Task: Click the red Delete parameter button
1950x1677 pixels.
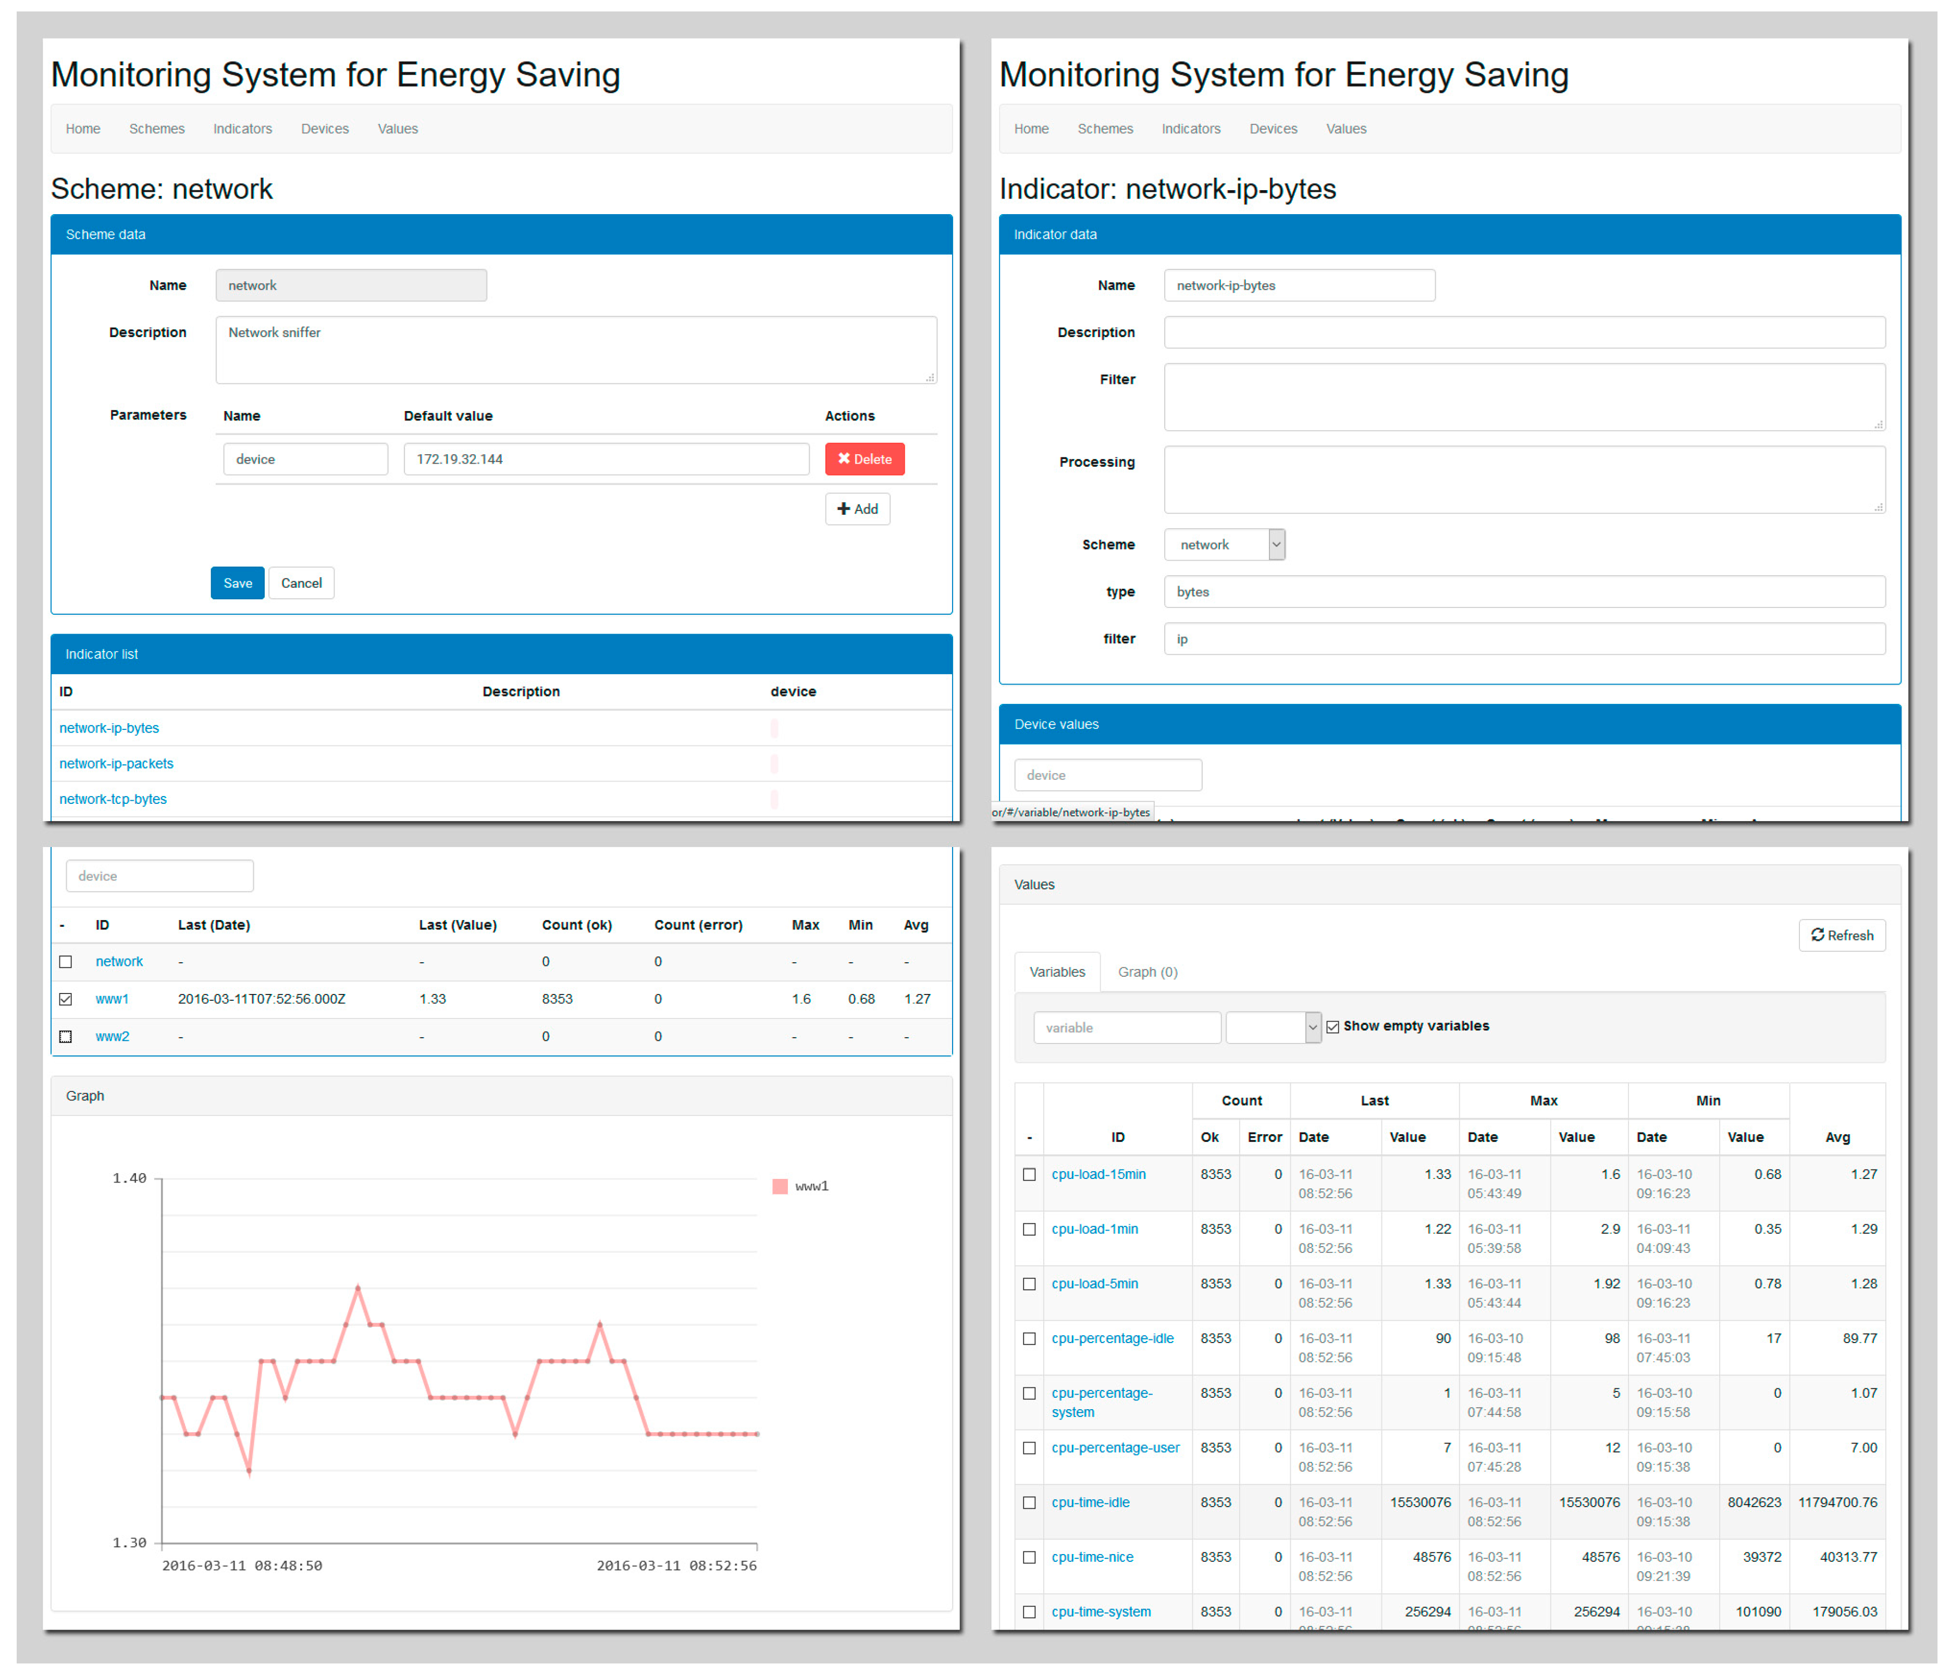Action: [864, 459]
